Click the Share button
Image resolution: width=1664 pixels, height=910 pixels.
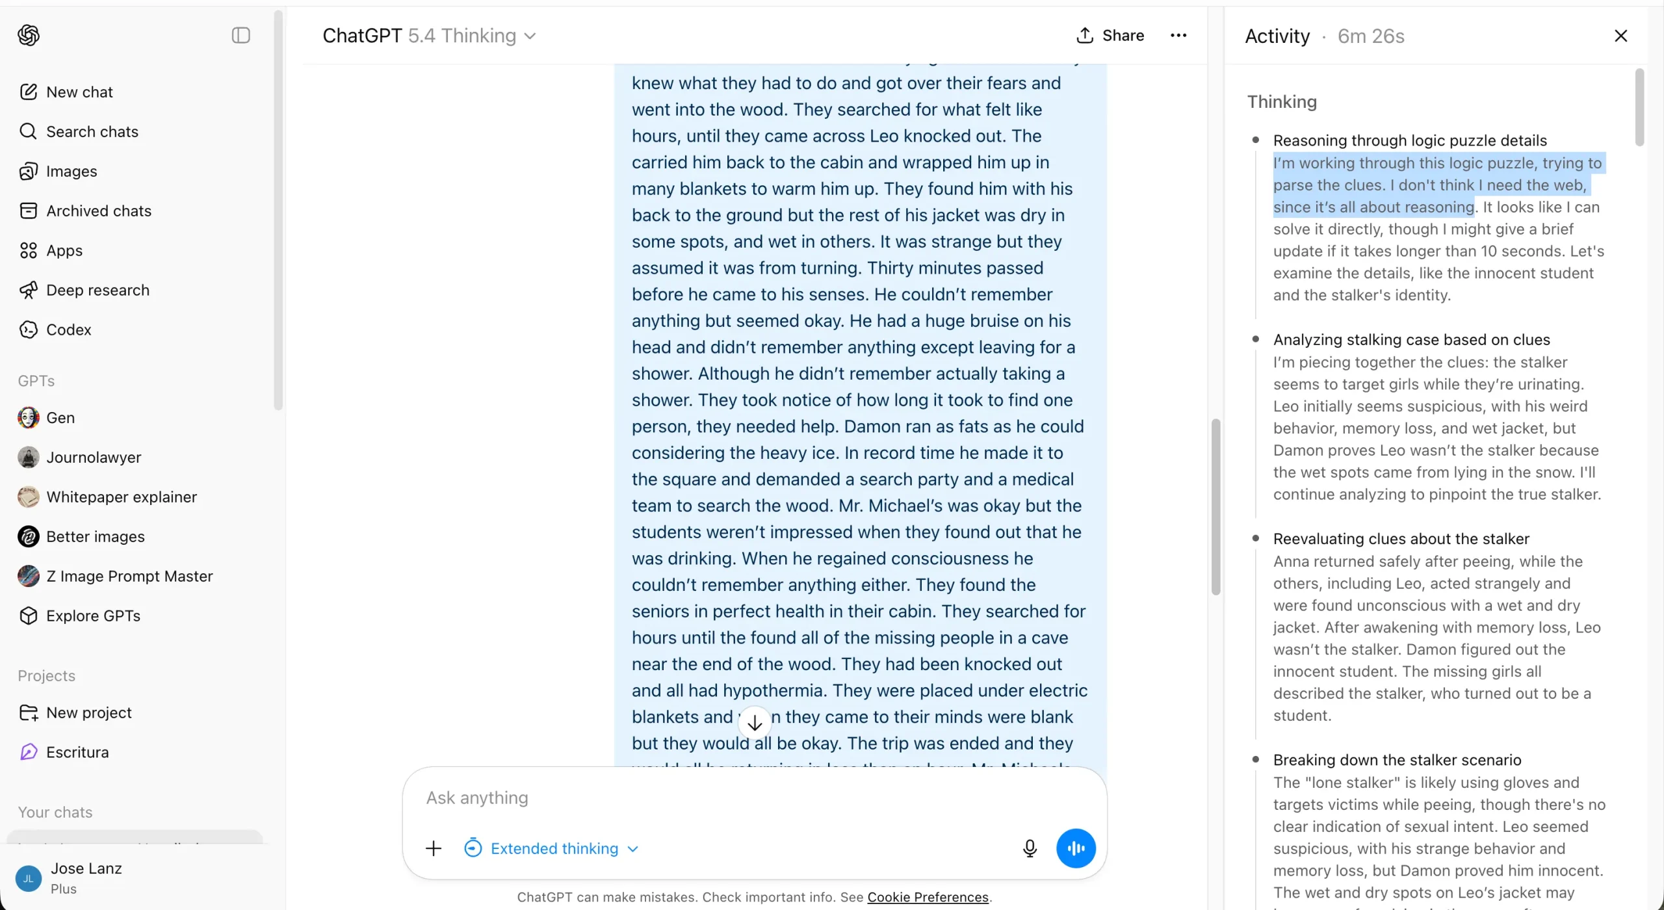click(1110, 36)
